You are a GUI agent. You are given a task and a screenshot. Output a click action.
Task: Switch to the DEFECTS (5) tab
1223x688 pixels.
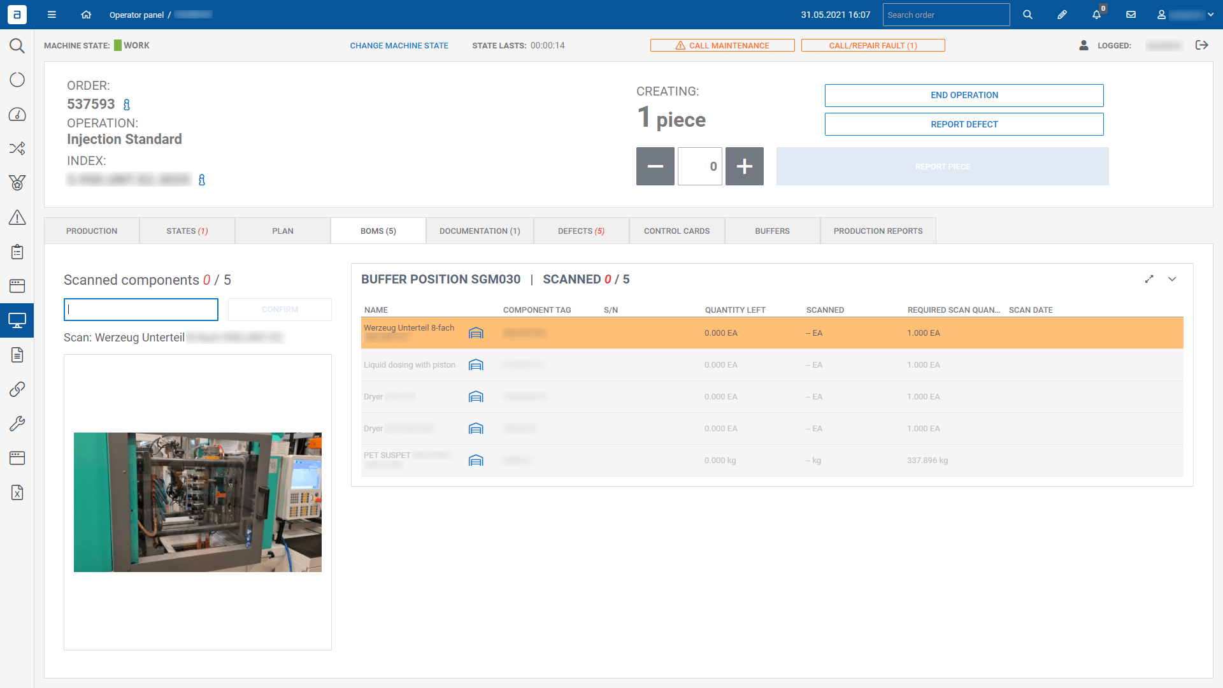[x=581, y=231]
